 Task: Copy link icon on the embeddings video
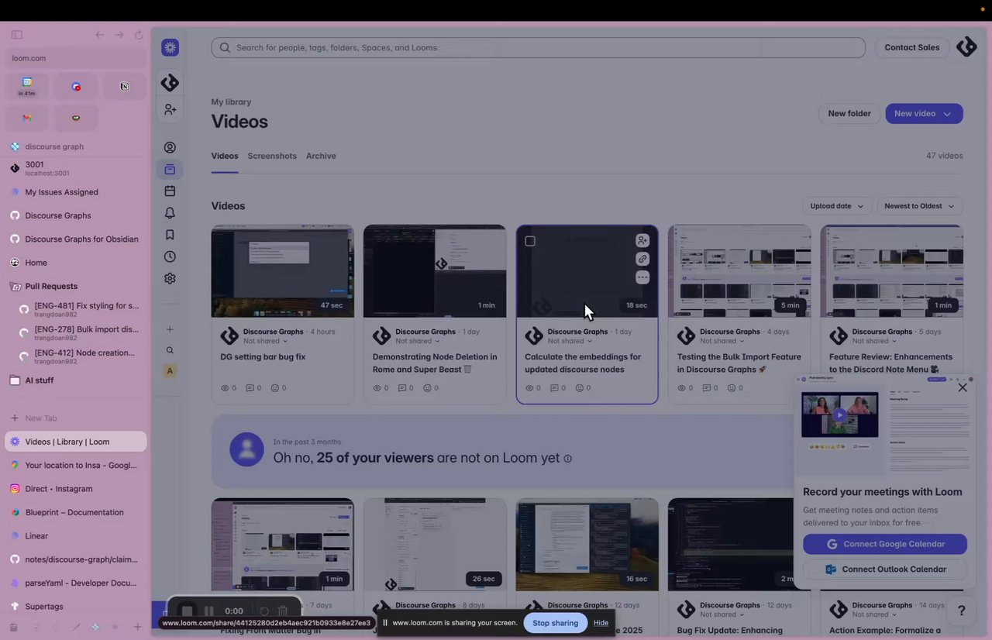click(642, 259)
